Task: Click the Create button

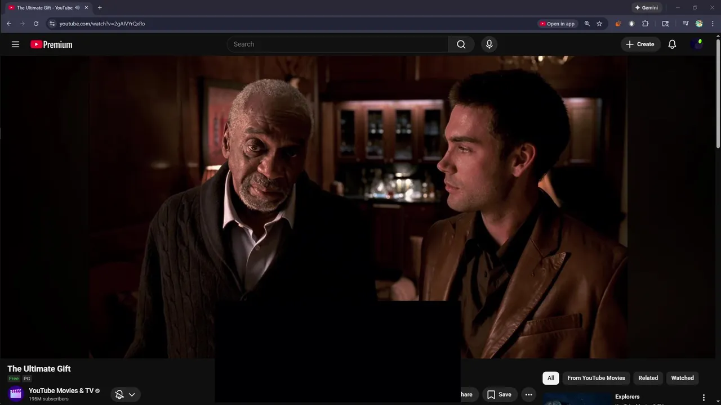Action: tap(640, 44)
